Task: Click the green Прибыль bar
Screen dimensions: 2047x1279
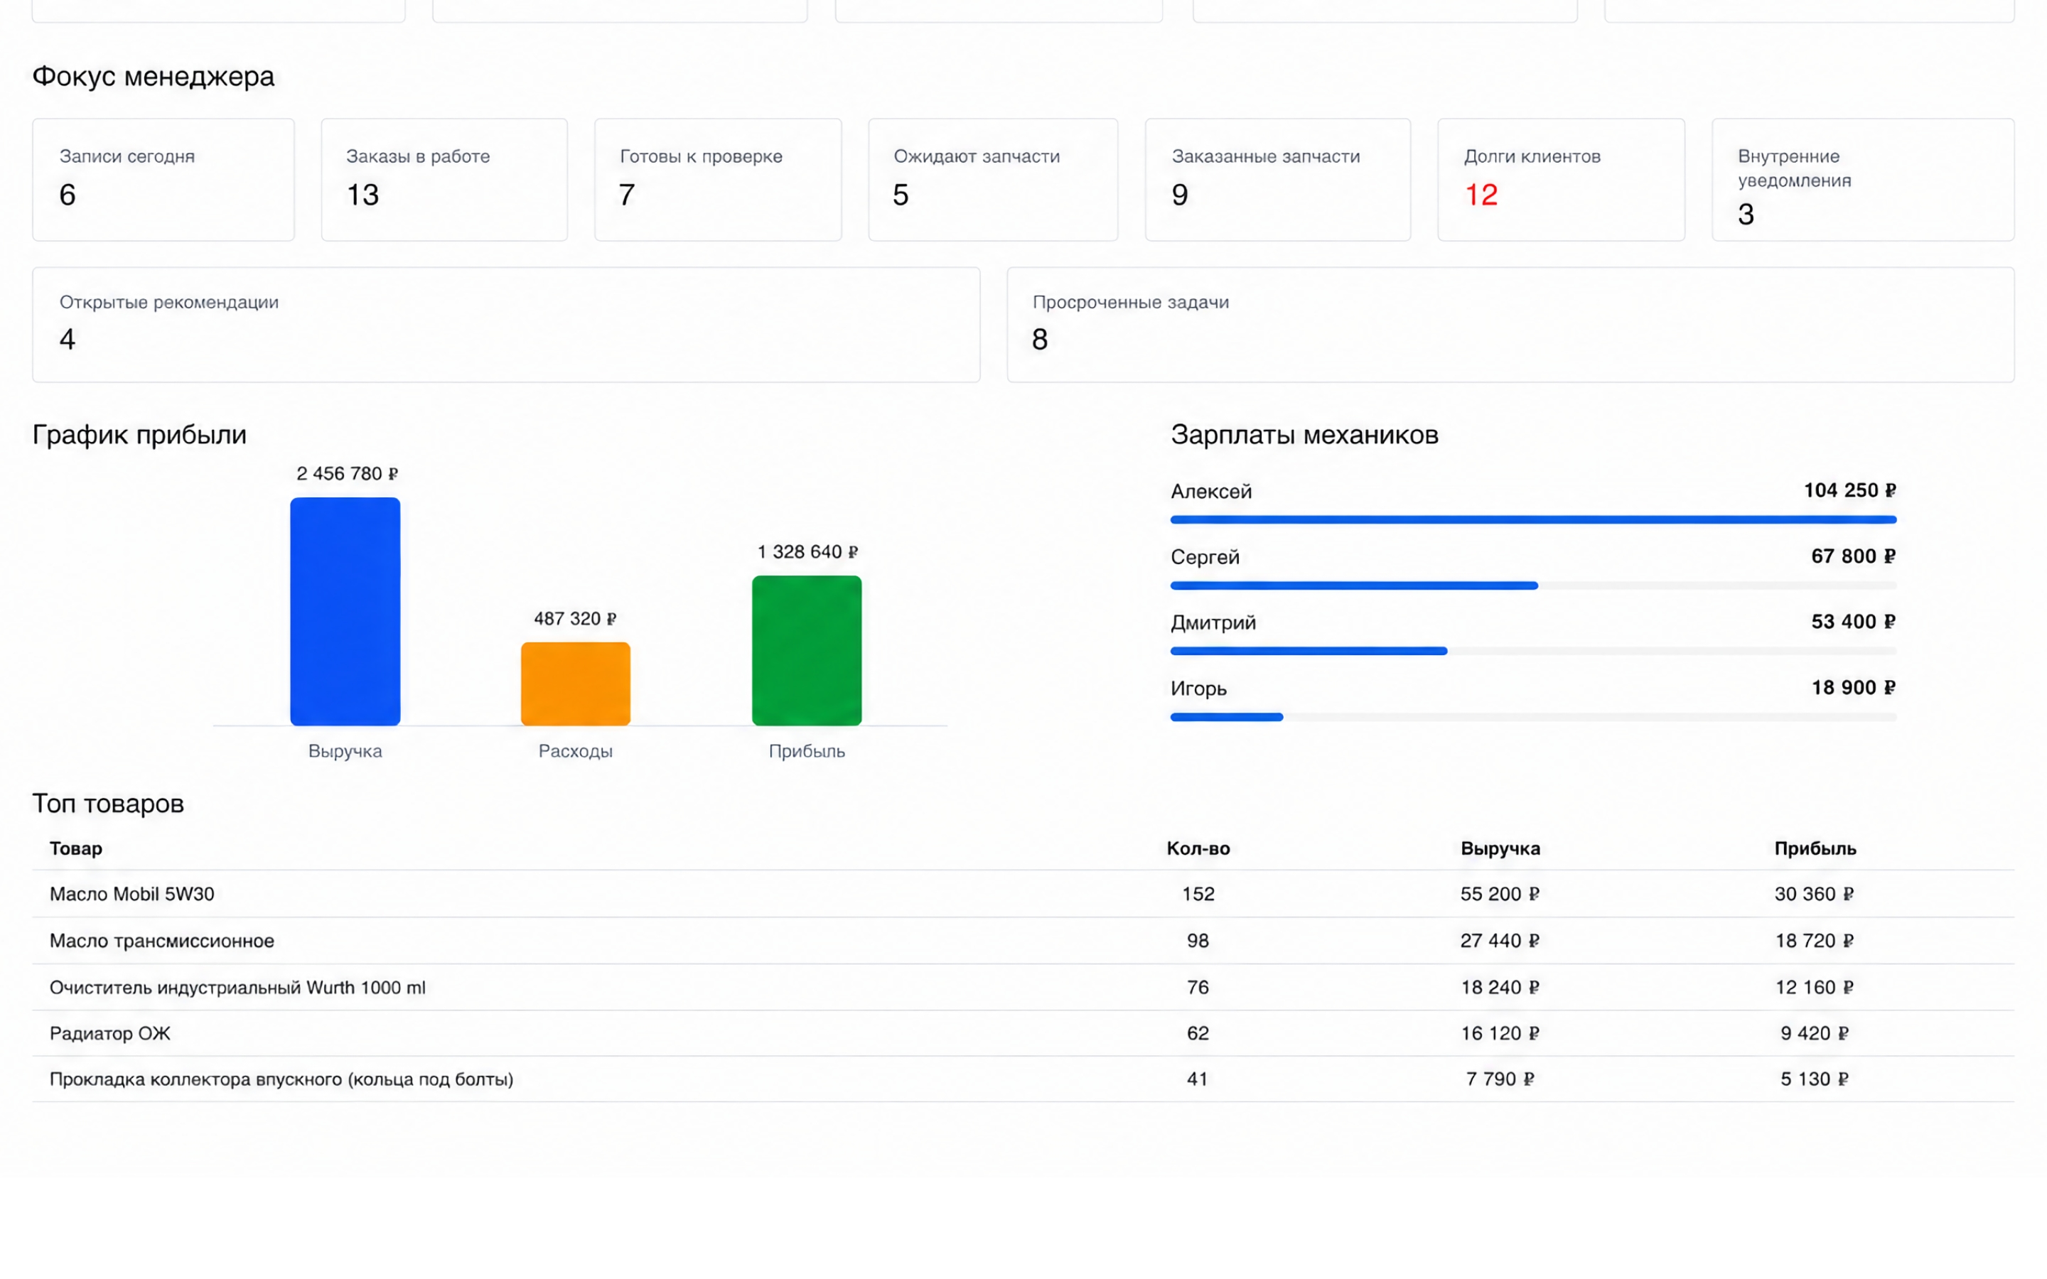Action: (806, 650)
